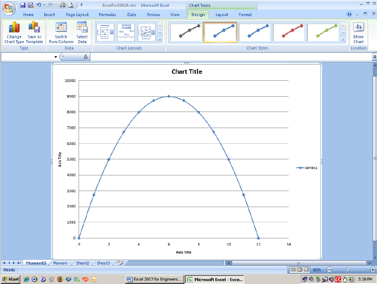Click the Windows Start button

(10, 279)
